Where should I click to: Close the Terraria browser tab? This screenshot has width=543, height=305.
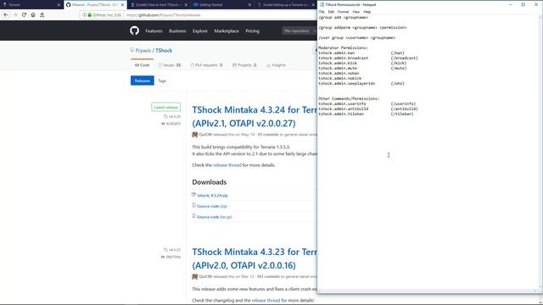[59, 5]
